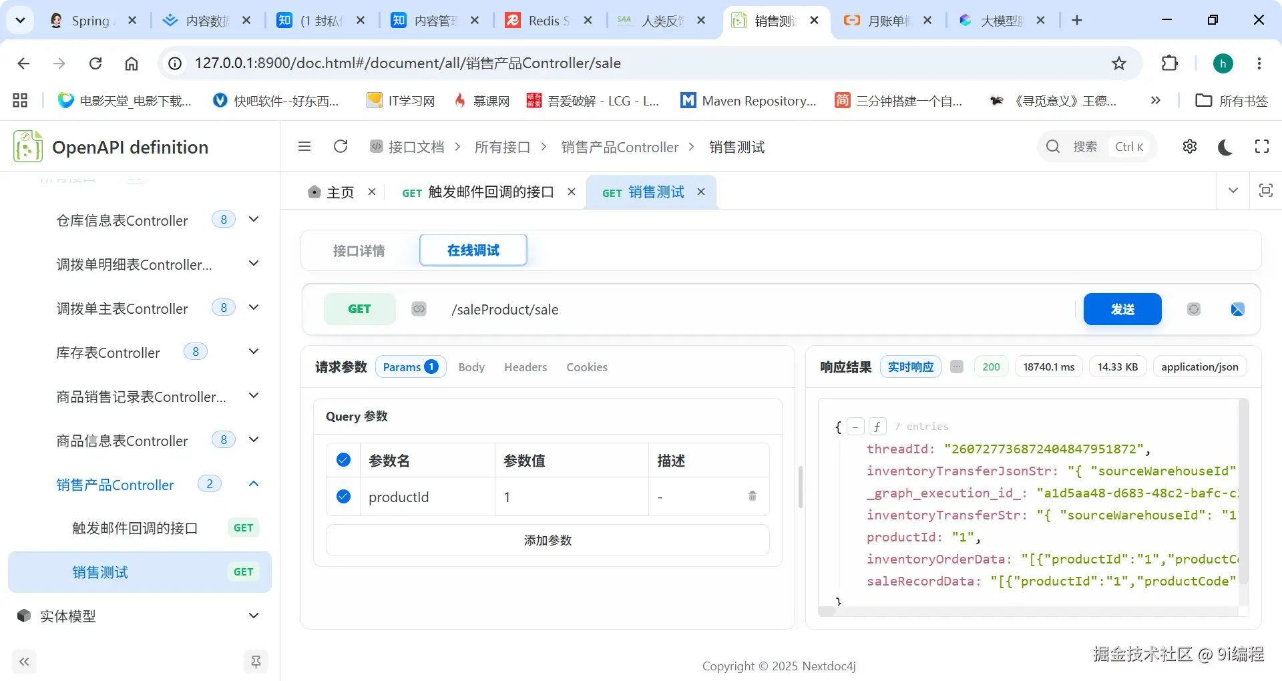Edit the productId parameter value field
This screenshot has height=681, width=1282.
pos(572,496)
